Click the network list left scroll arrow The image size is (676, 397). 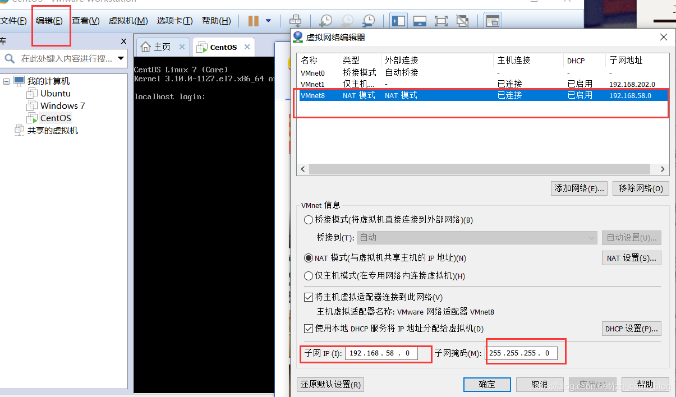[303, 169]
